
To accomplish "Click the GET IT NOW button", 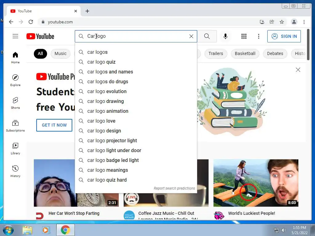I will (x=54, y=125).
